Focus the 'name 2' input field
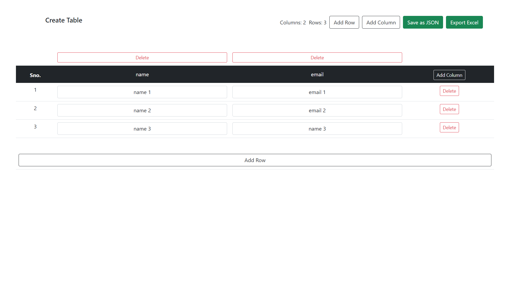This screenshot has height=286, width=510. point(142,110)
